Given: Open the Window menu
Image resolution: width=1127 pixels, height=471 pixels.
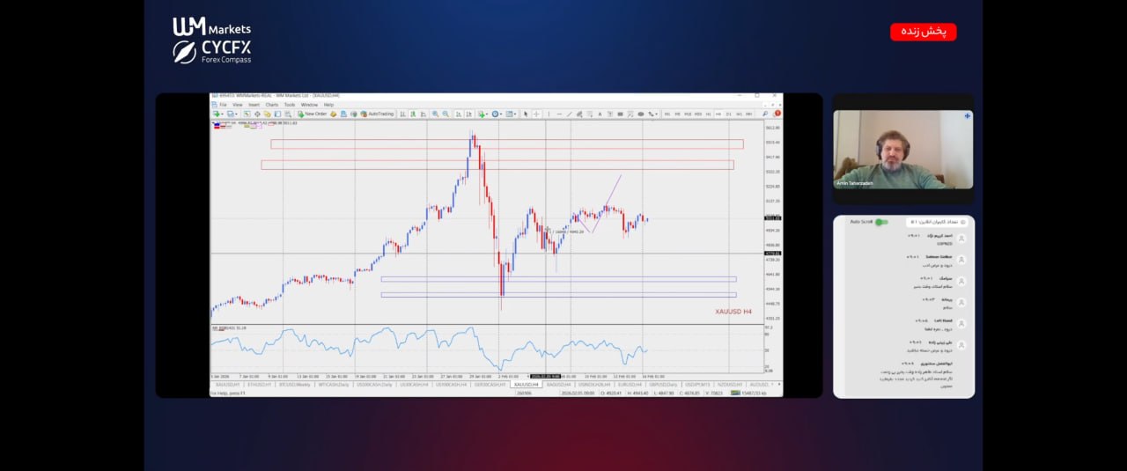Looking at the screenshot, I should 309,105.
